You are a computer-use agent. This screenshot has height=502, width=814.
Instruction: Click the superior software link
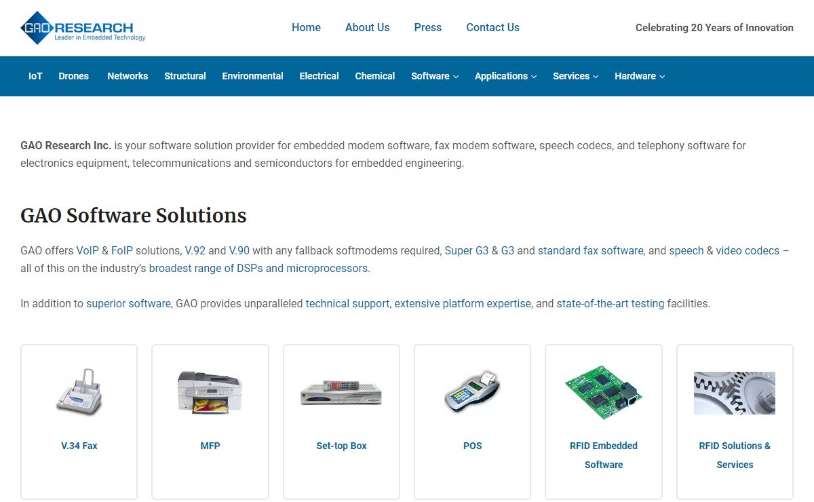pos(128,303)
